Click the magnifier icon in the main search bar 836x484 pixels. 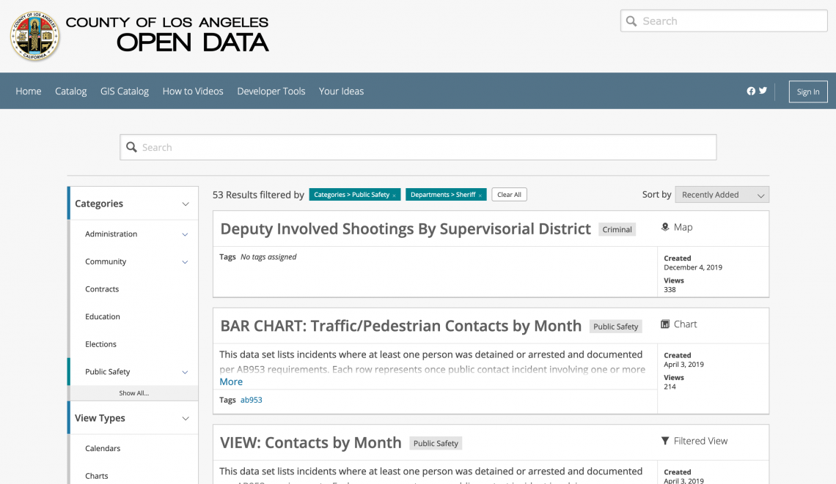click(x=132, y=146)
